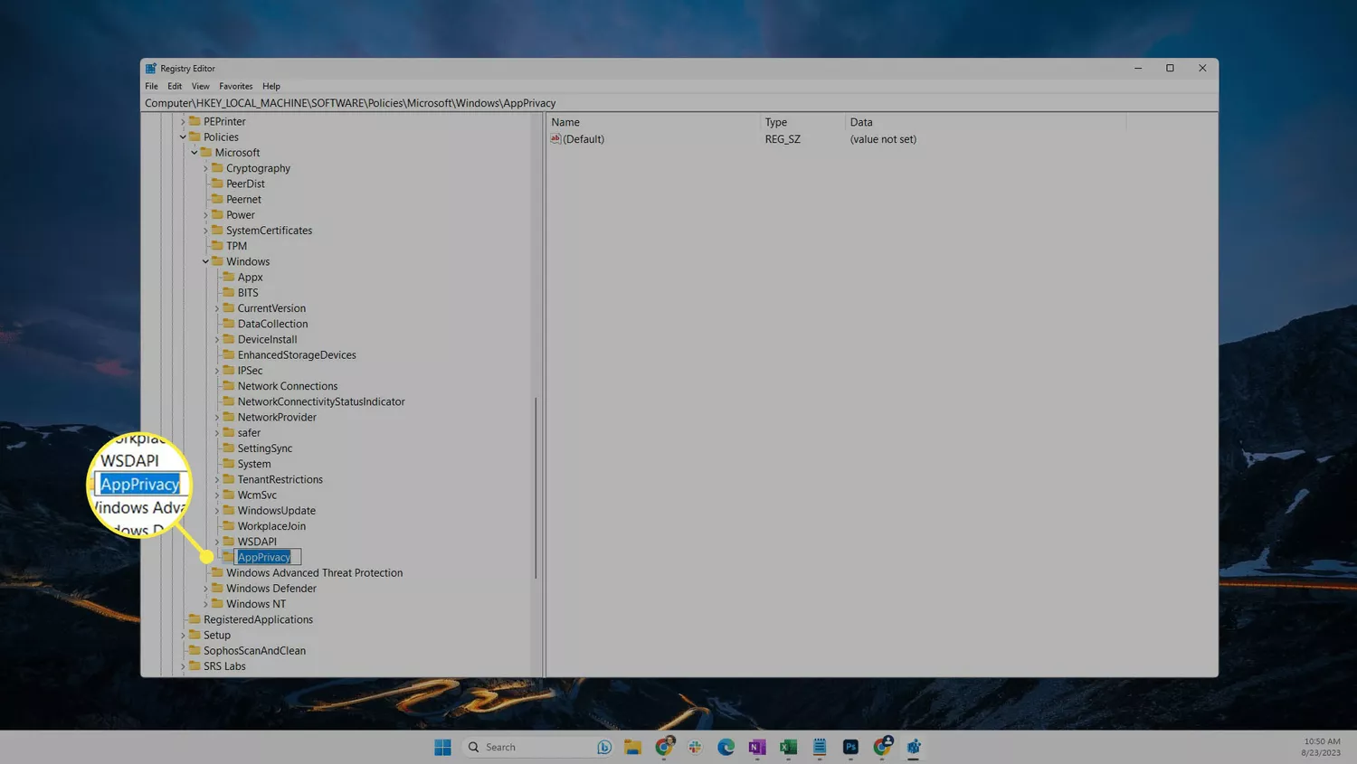Expand the Windows Defender key

(205, 589)
